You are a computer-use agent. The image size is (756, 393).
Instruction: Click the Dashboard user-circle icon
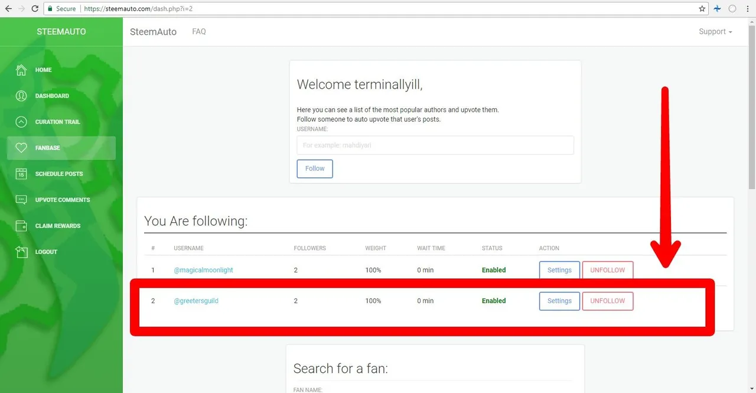21,96
